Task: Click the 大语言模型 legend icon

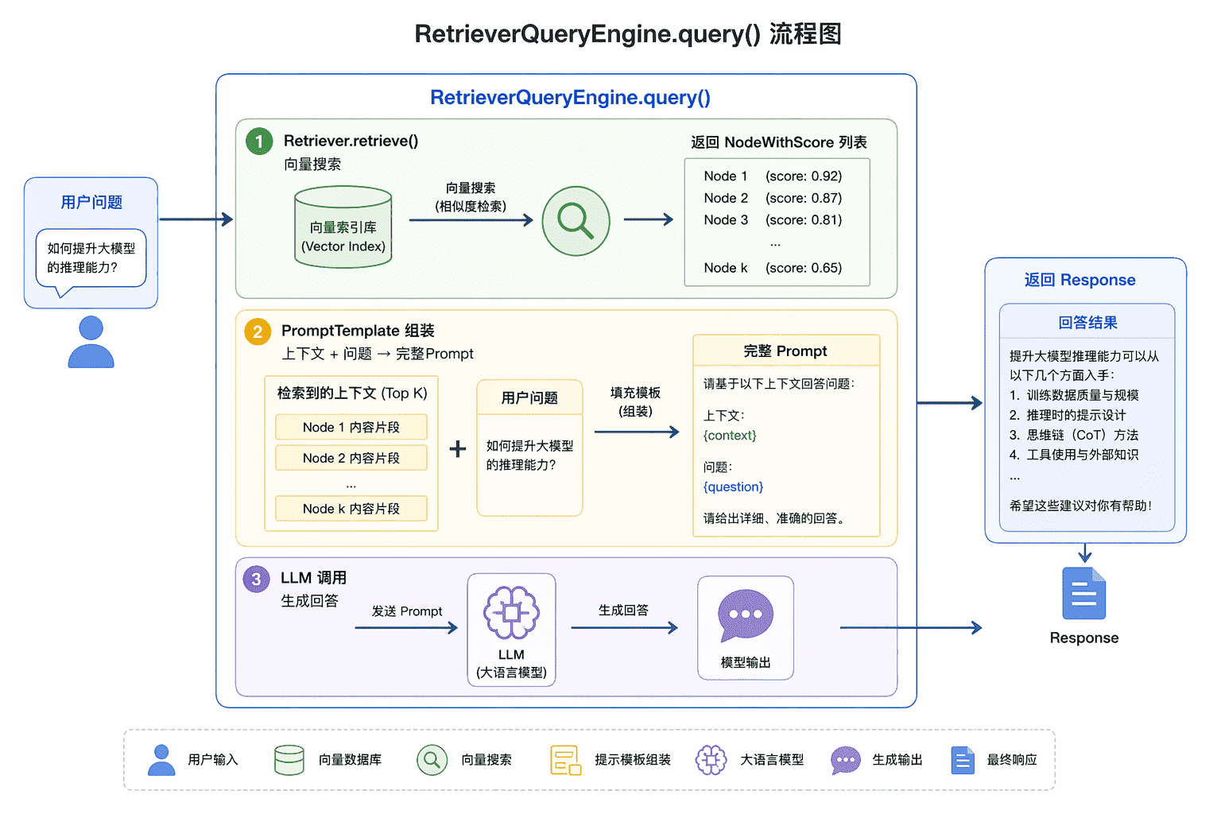Action: pos(711,760)
